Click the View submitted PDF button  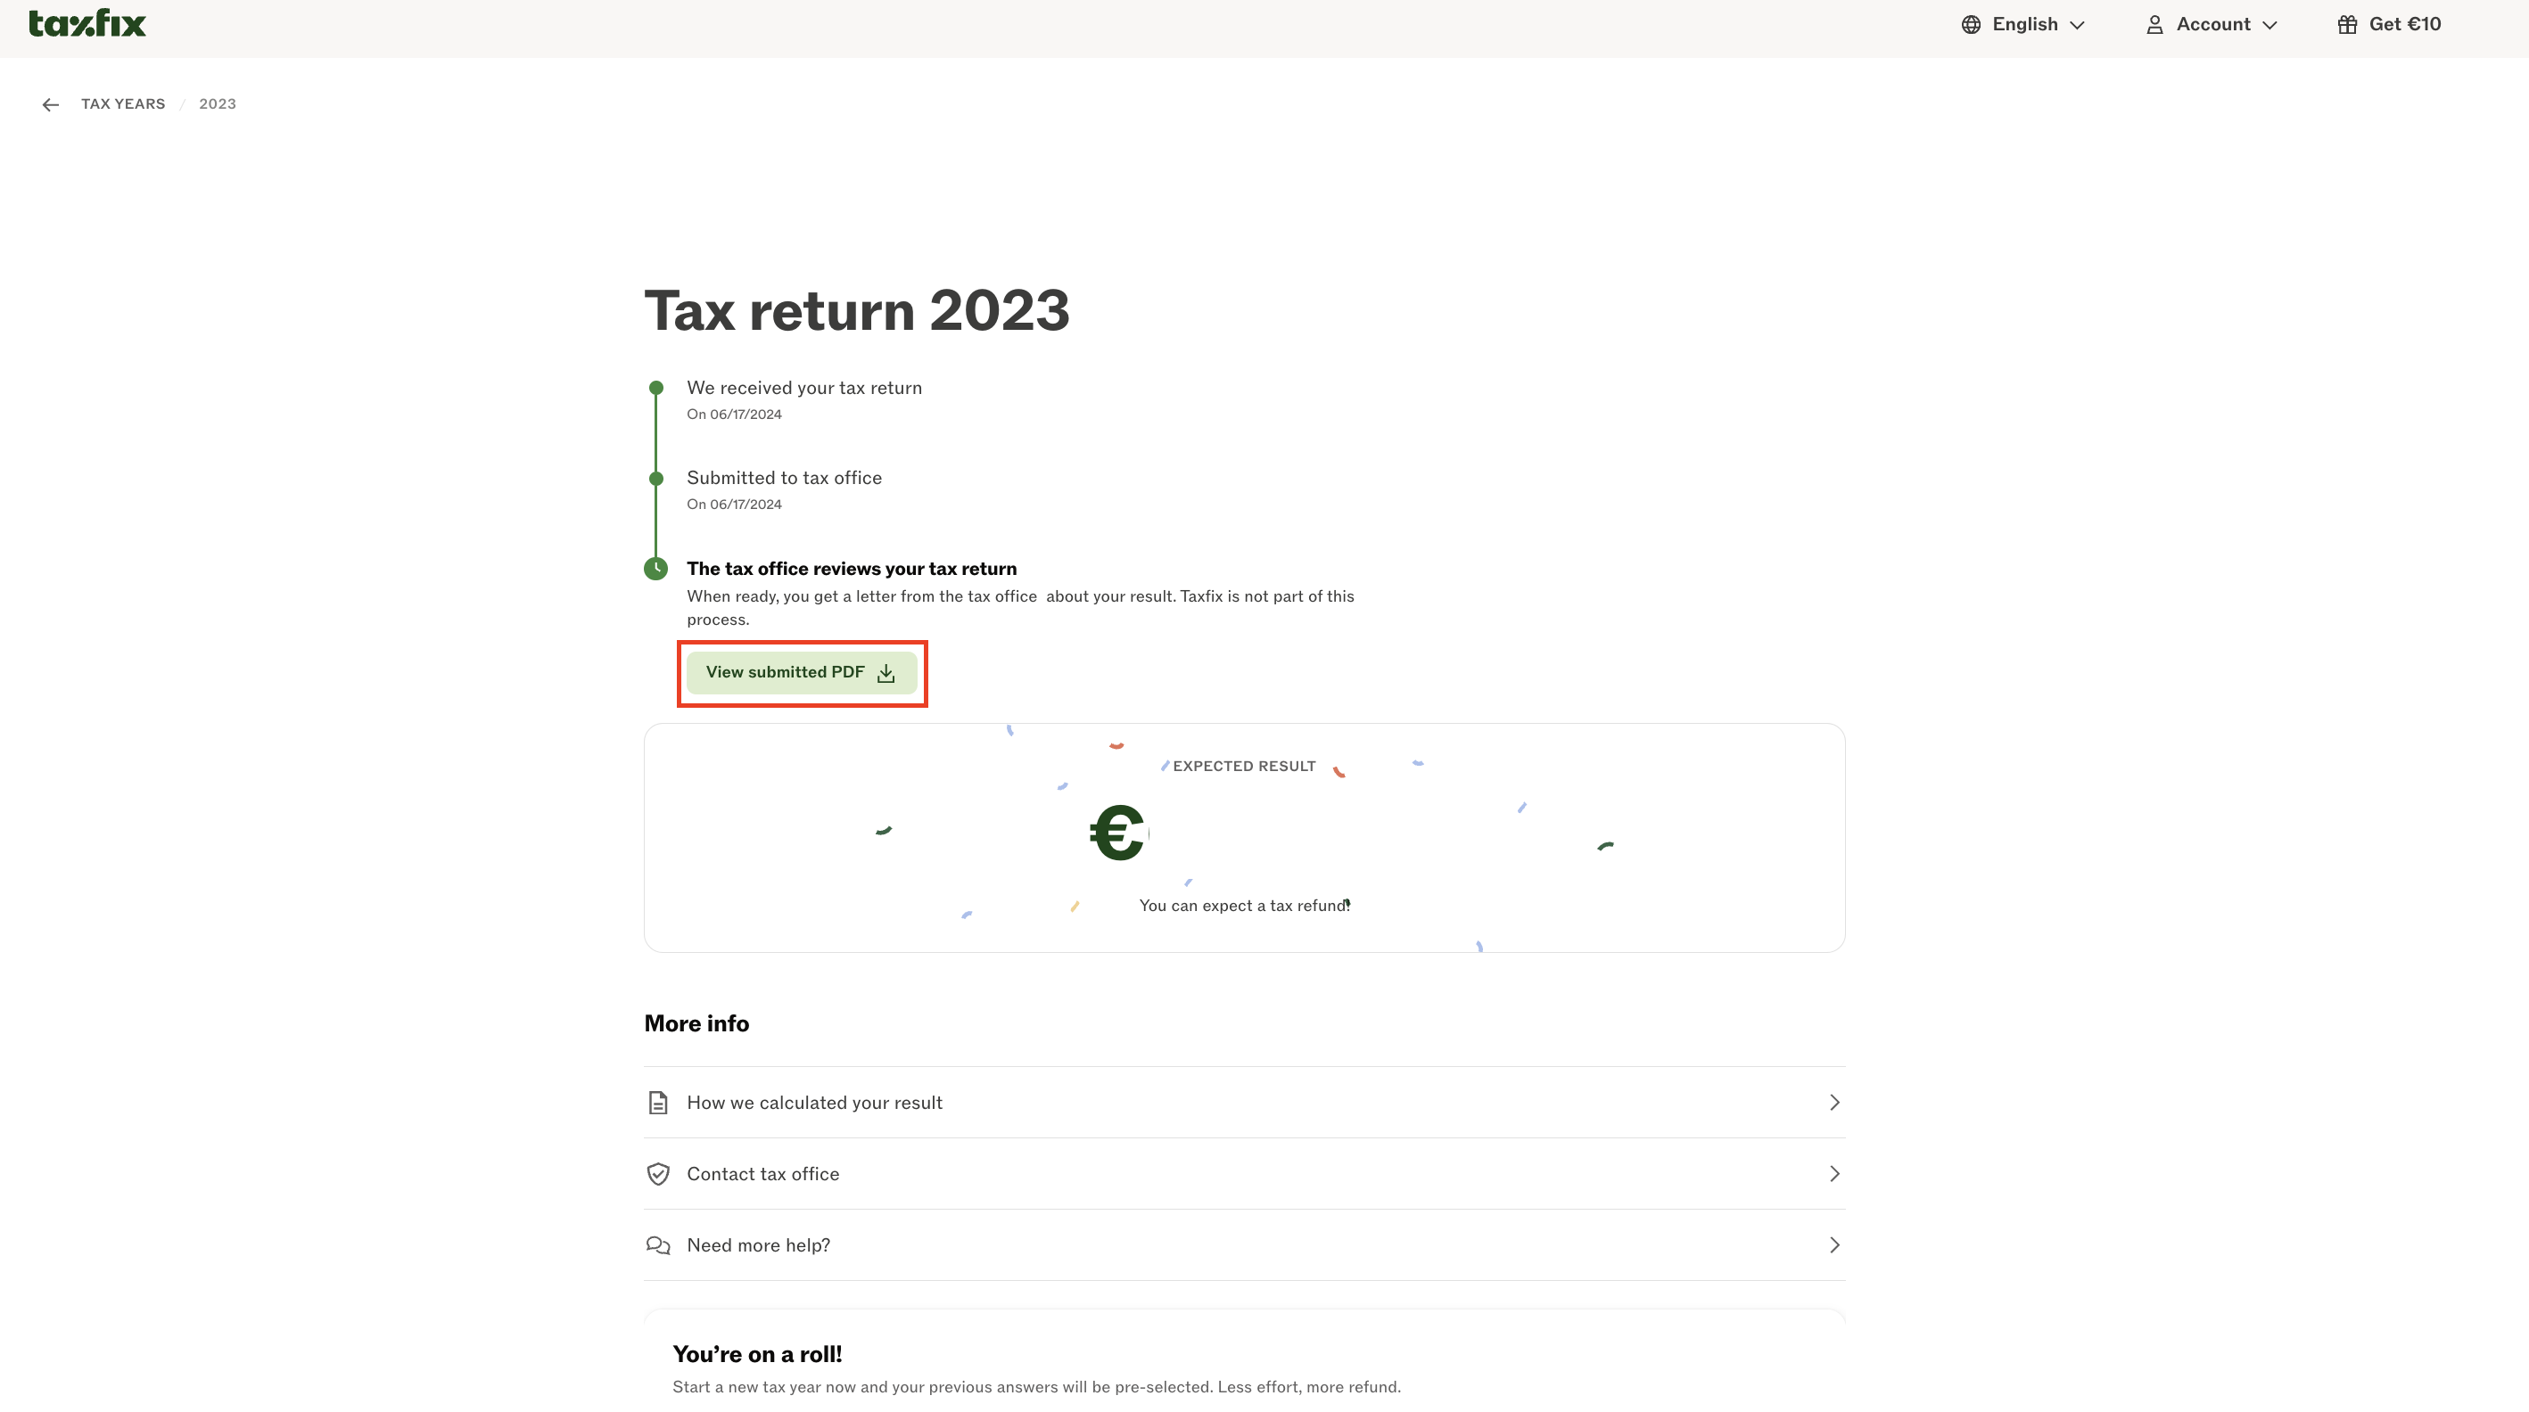[801, 673]
